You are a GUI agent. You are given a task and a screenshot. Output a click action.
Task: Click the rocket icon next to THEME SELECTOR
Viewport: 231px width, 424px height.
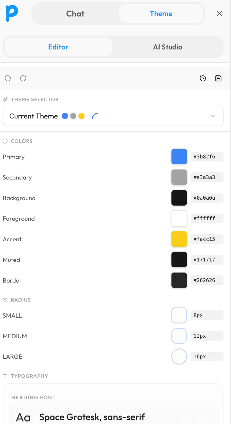click(5, 99)
